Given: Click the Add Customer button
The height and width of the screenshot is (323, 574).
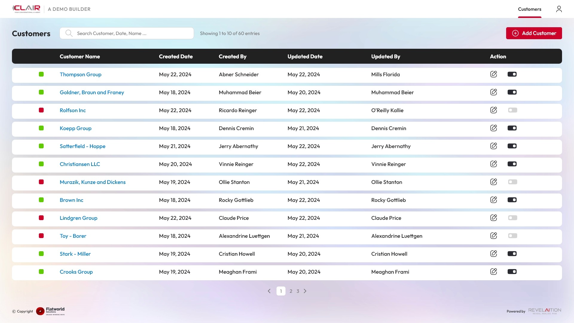Looking at the screenshot, I should pyautogui.click(x=534, y=33).
